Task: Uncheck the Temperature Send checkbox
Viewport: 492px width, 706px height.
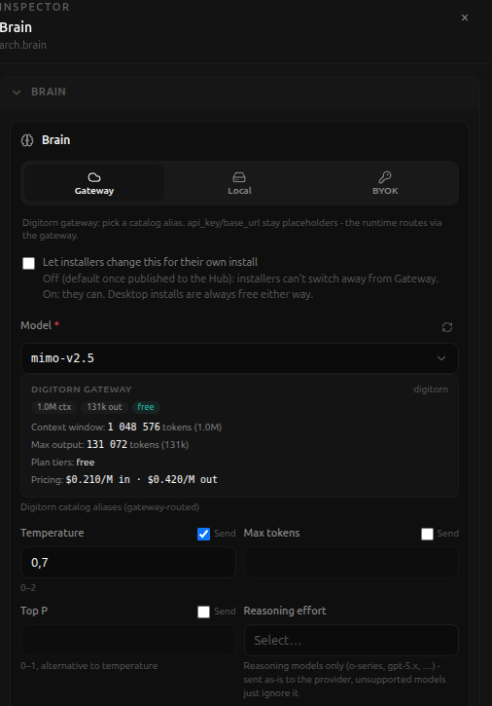Action: coord(204,534)
